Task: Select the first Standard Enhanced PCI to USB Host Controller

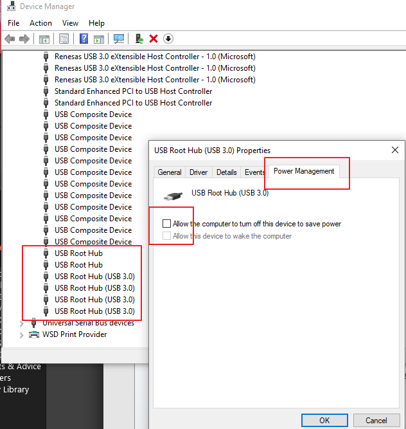Action: coord(133,91)
